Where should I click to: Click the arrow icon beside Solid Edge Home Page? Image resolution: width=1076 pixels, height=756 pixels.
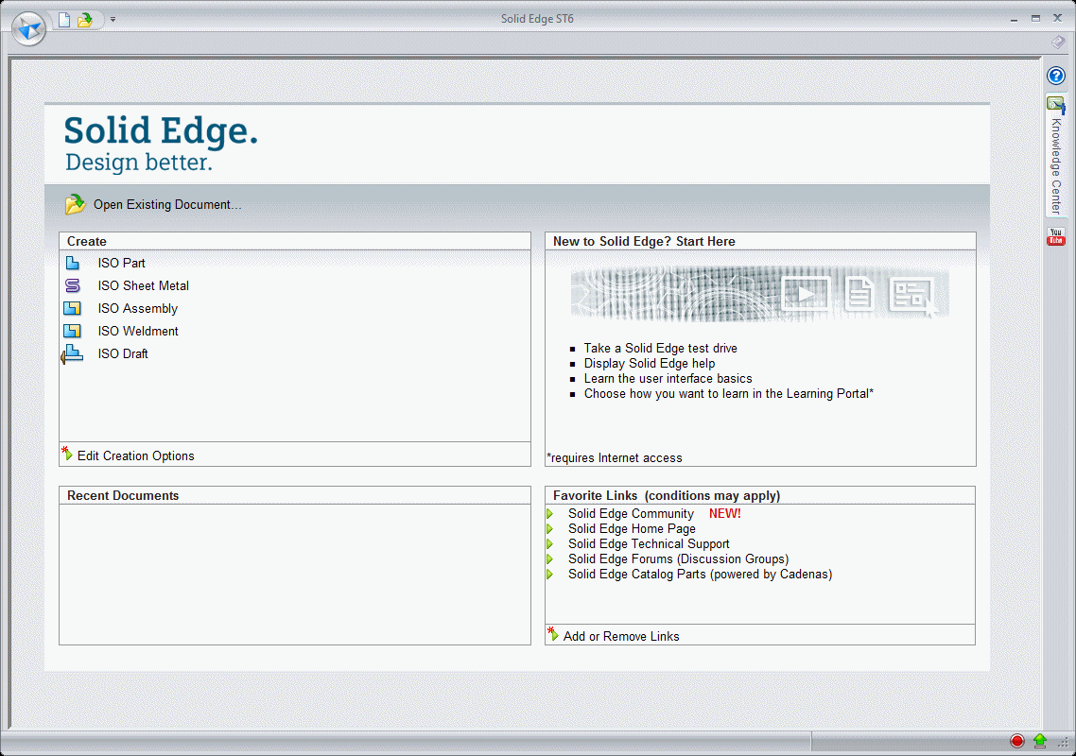[x=550, y=528]
